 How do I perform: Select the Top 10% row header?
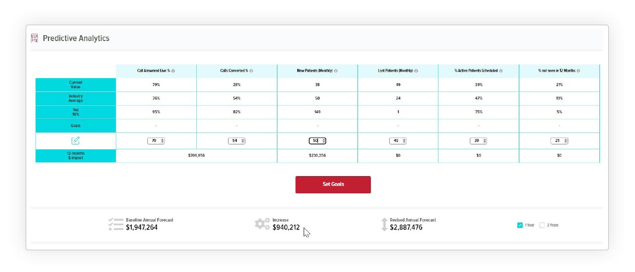point(76,112)
